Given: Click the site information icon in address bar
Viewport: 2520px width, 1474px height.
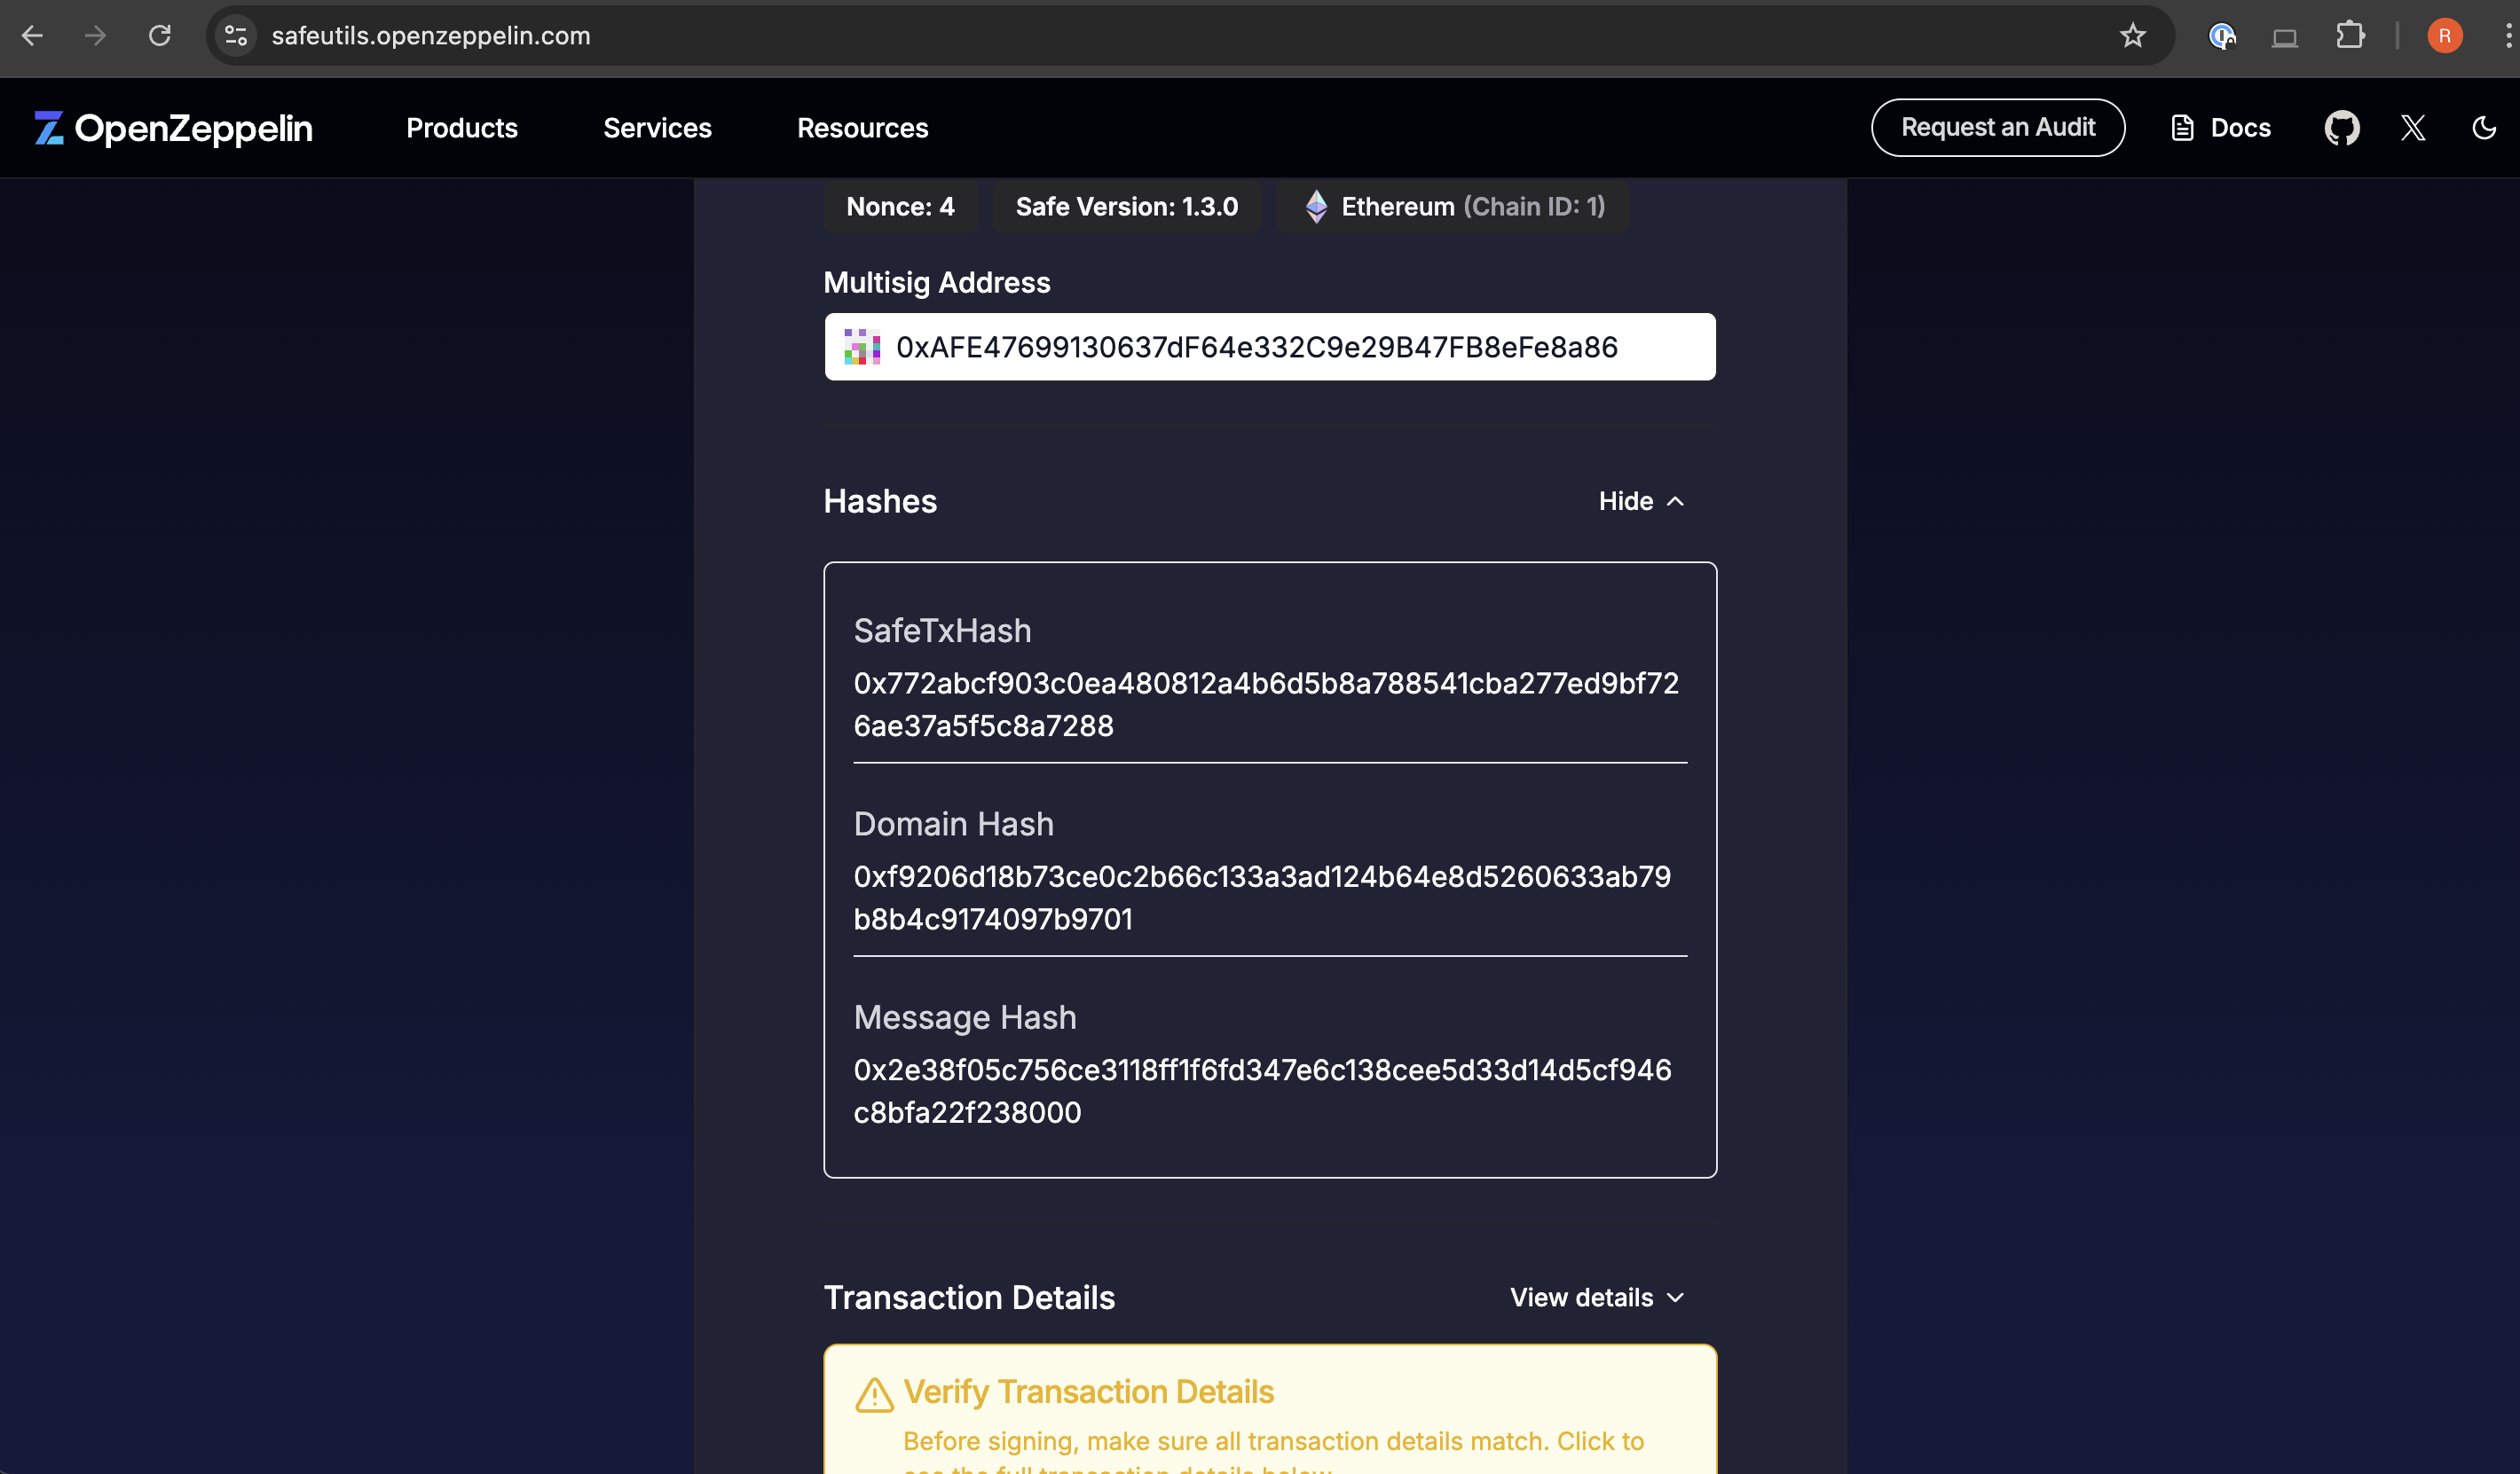Looking at the screenshot, I should [236, 36].
